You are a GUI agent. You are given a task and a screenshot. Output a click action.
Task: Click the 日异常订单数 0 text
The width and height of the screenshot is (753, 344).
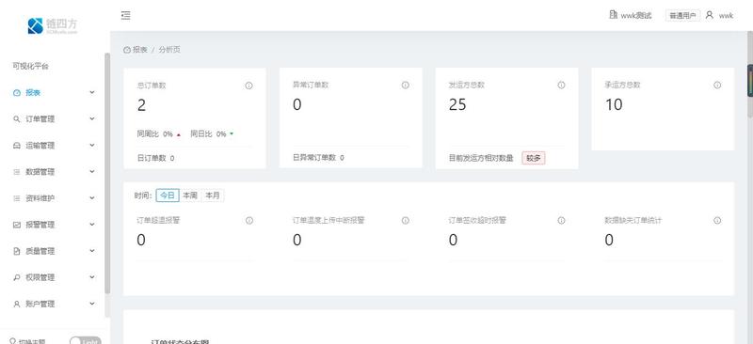tap(318, 157)
